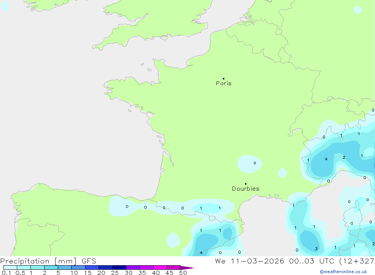The height and width of the screenshot is (275, 375).
Task: Click the '2' precipitation value over northern Italy
Action: pos(344,158)
